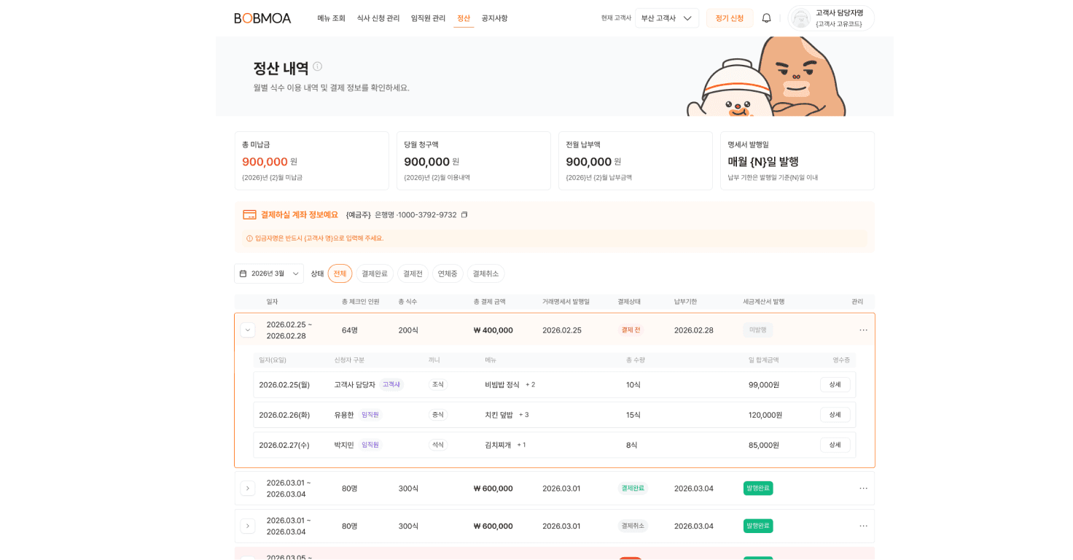The width and height of the screenshot is (1073, 560).
Task: Collapse the 2026.02.25 ~ 2026.02.28 row
Action: click(248, 330)
